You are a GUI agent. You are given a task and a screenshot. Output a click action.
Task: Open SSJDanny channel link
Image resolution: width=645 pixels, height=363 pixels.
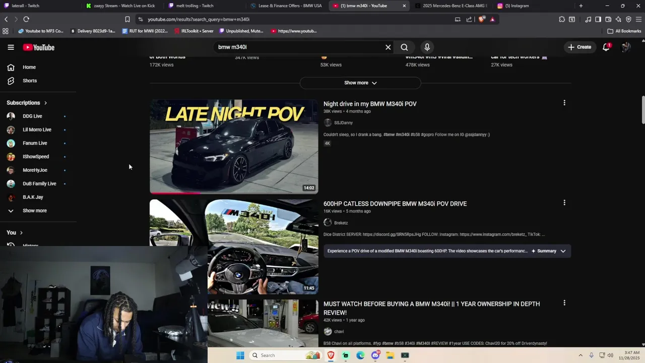point(343,123)
